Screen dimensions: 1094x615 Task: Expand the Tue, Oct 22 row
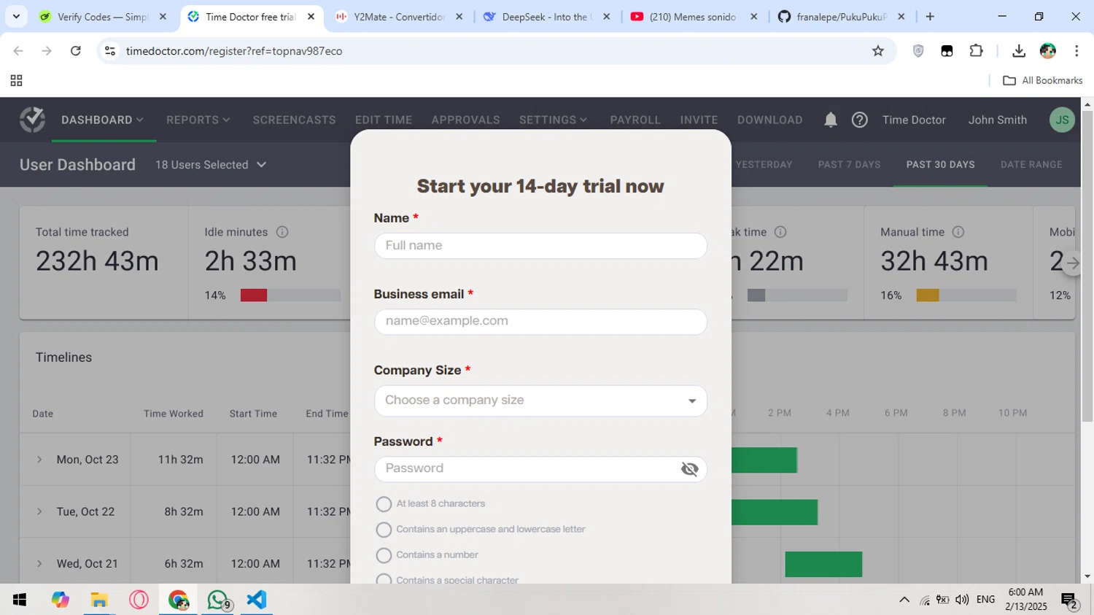[x=39, y=511]
